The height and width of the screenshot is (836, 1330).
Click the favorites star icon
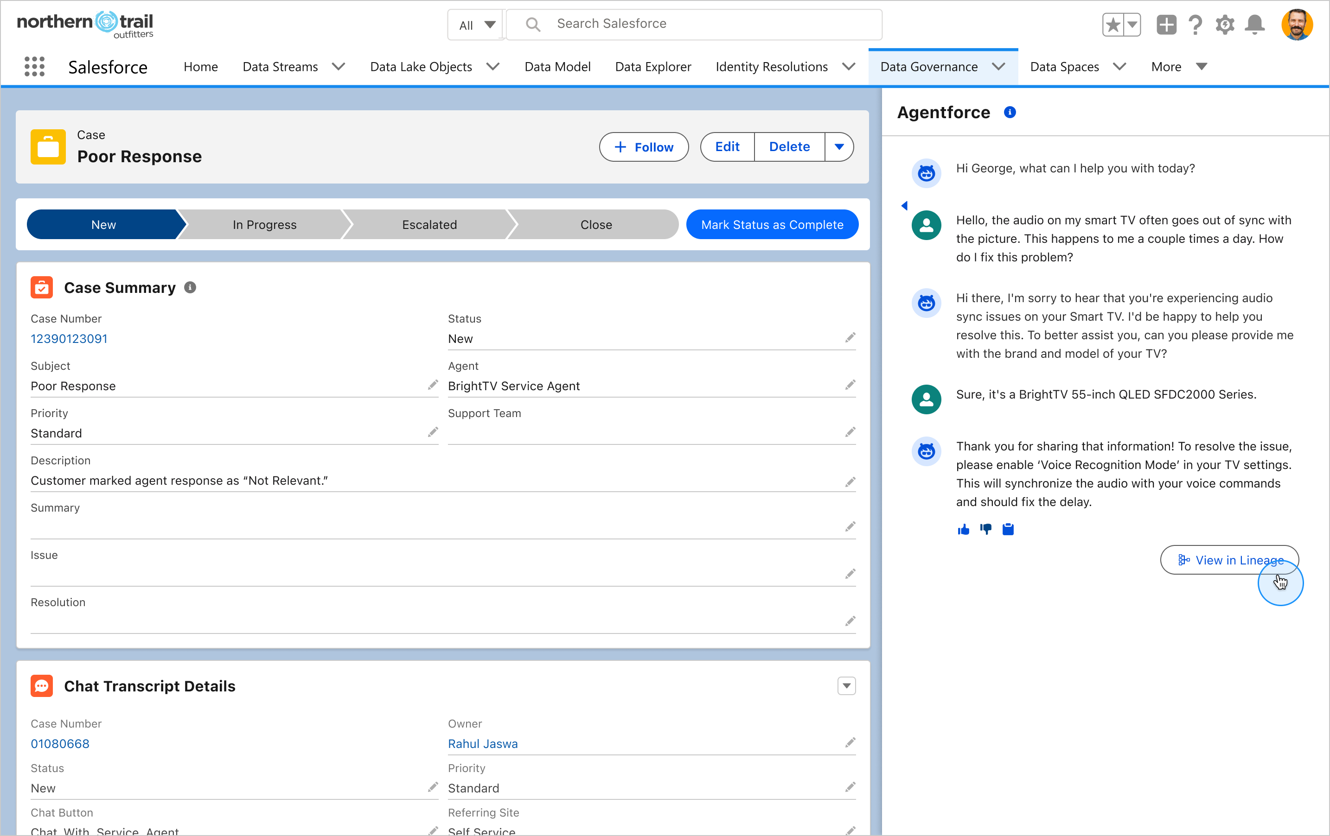[x=1113, y=25]
